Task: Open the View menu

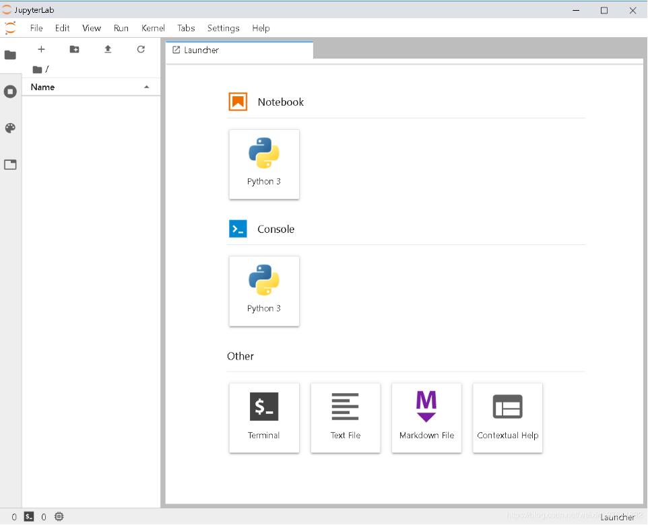Action: pyautogui.click(x=92, y=28)
